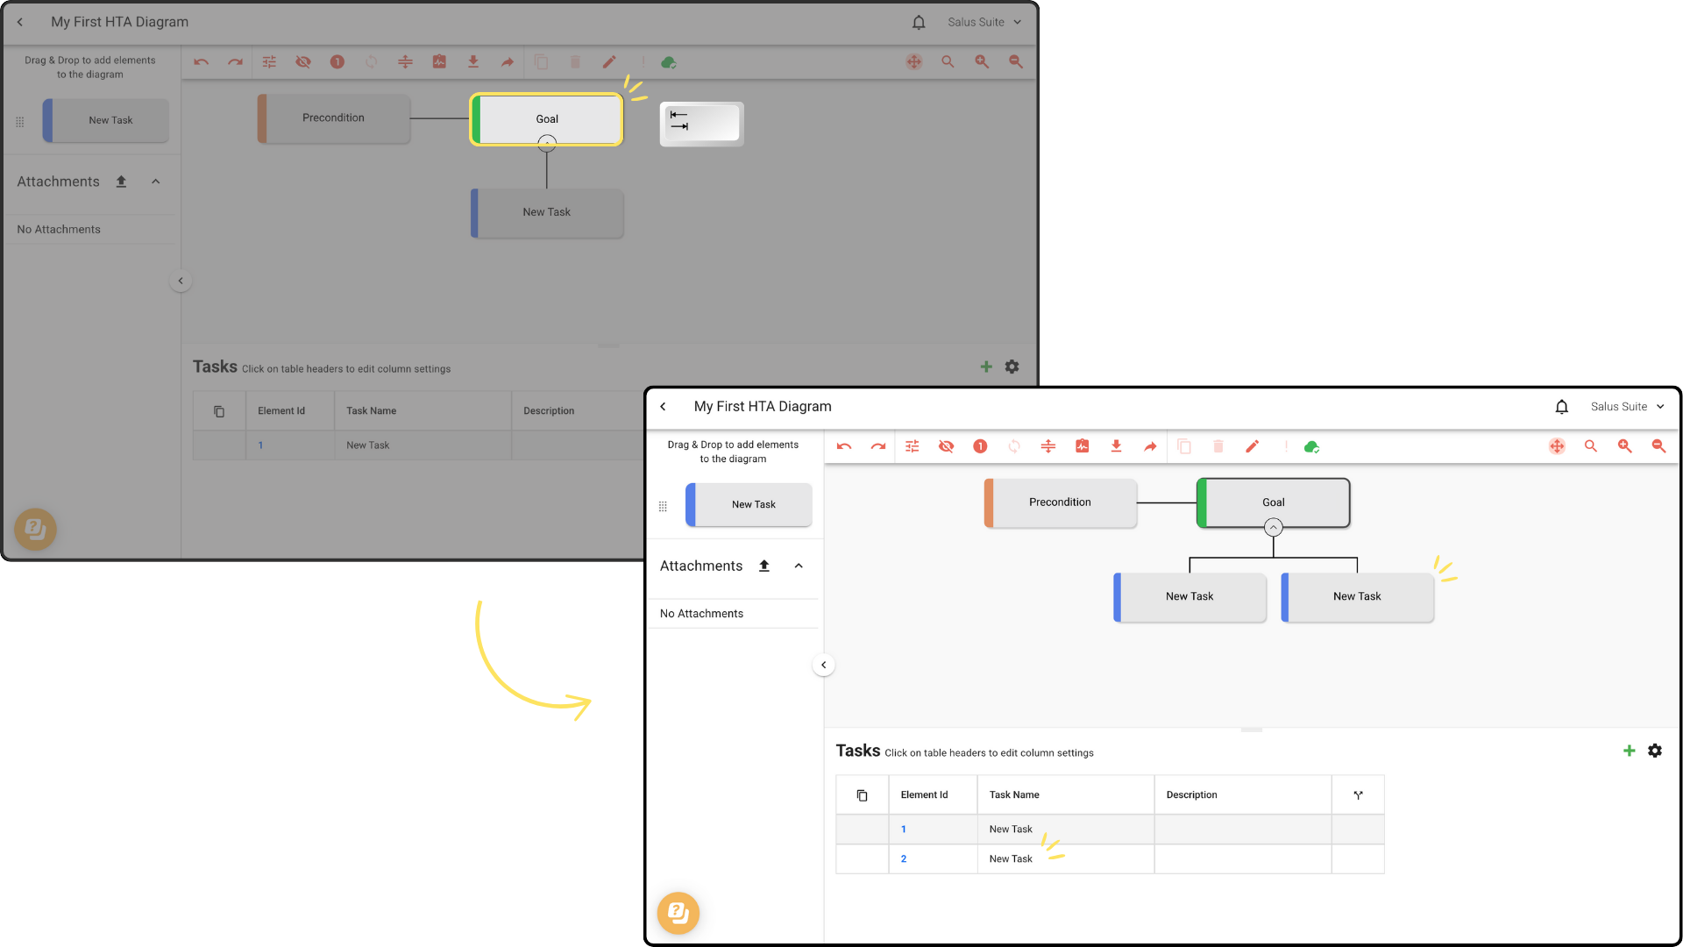
Task: Click the green cloud saved icon in the foreground toolbar
Action: tap(1311, 446)
